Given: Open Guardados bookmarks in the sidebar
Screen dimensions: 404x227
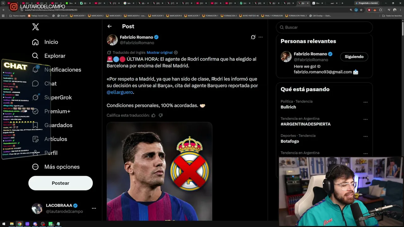Looking at the screenshot, I should pyautogui.click(x=52, y=125).
